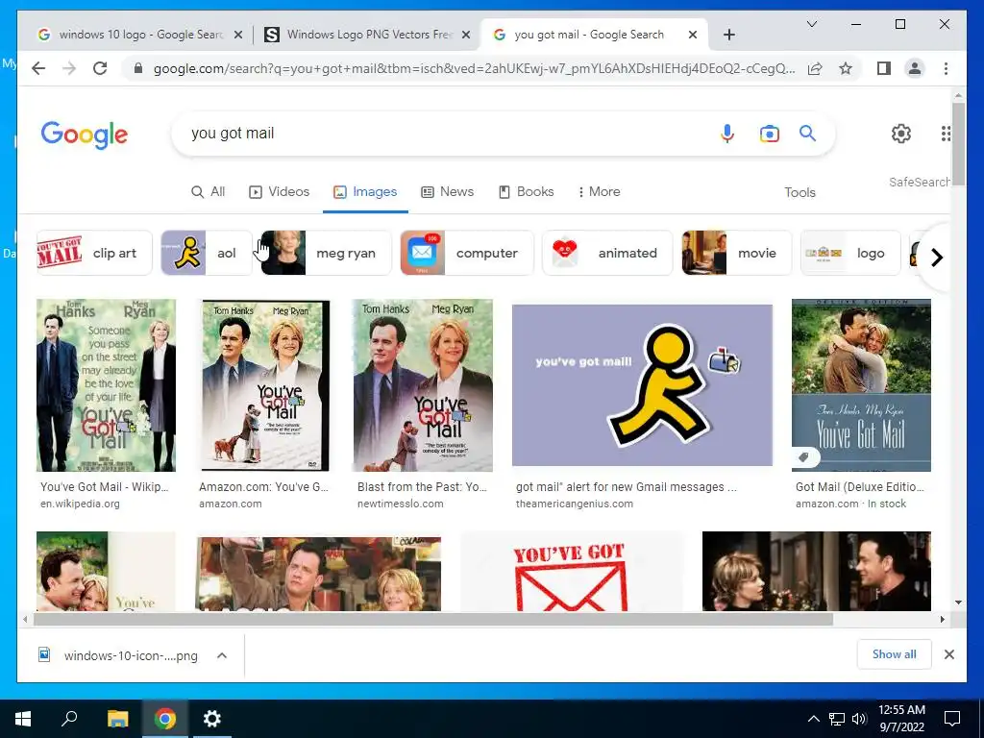The height and width of the screenshot is (738, 984).
Task: Open taskbar search magnifier
Action: pyautogui.click(x=69, y=719)
